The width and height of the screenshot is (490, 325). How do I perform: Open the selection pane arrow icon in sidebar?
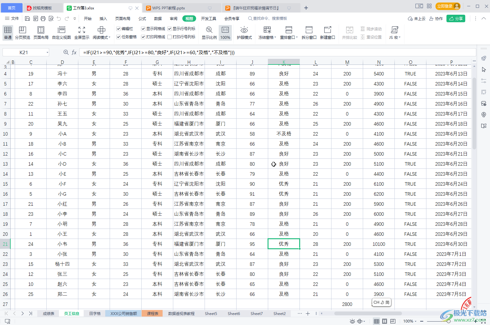pyautogui.click(x=484, y=70)
